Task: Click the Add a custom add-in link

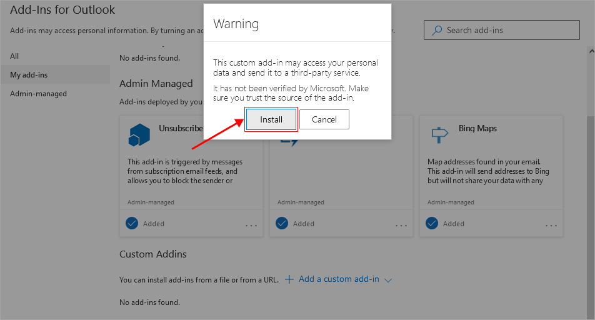Action: pyautogui.click(x=339, y=279)
